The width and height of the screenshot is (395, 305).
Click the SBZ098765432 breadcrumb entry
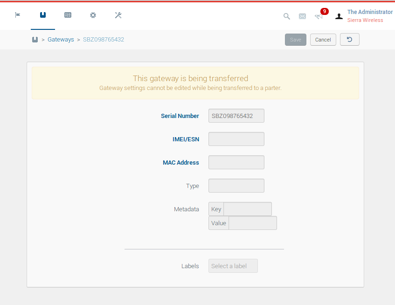pyautogui.click(x=104, y=40)
